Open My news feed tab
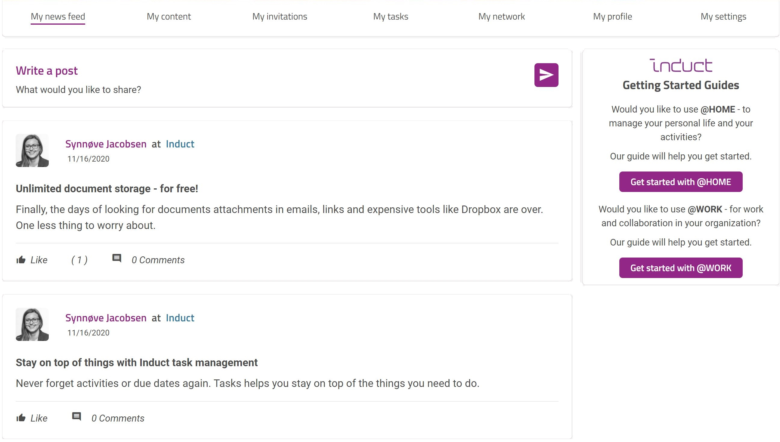Image resolution: width=780 pixels, height=442 pixels. 58,16
